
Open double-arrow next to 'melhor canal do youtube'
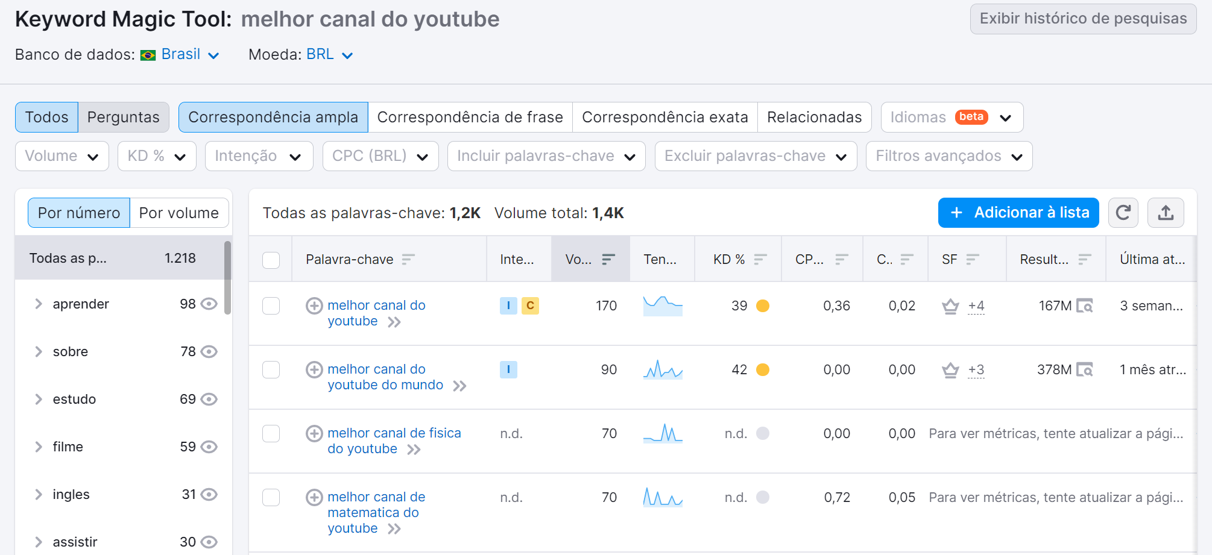point(394,322)
